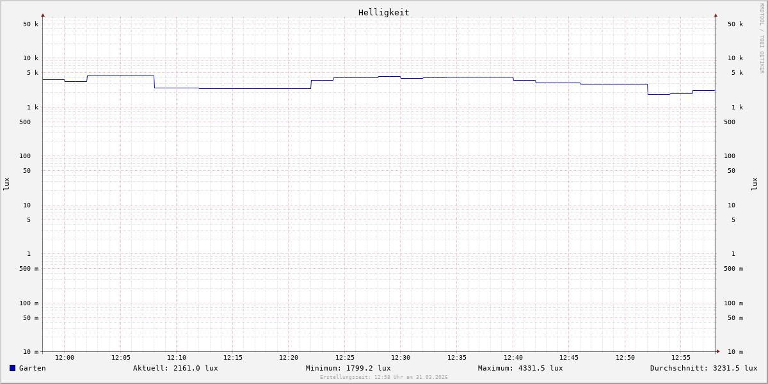Click the blue Garten legend color square
Image resolution: width=768 pixels, height=384 pixels.
[12, 368]
